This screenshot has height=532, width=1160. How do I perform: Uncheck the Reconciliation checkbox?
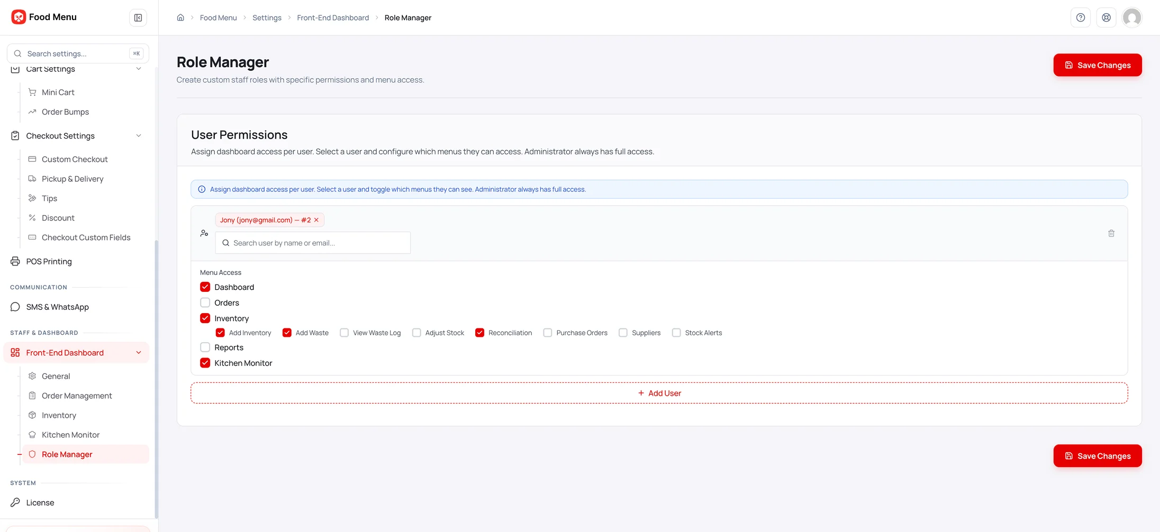480,333
